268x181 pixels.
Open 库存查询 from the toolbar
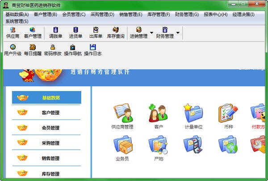116,32
